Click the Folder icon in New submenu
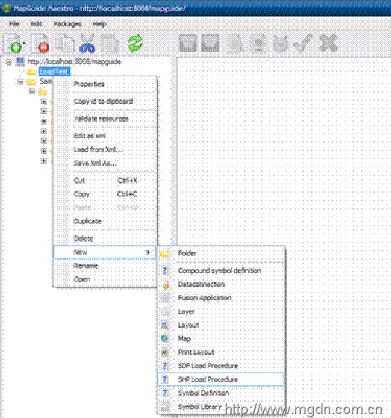391x418 pixels. click(165, 254)
